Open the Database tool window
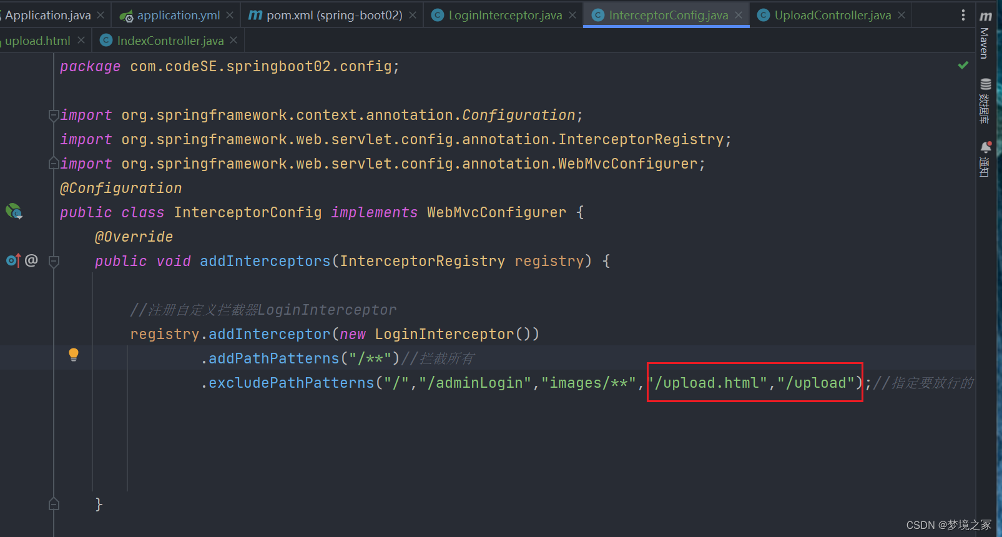The image size is (1002, 537). click(x=985, y=101)
